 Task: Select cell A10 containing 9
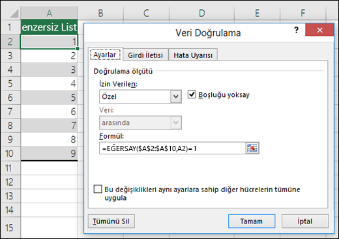(x=49, y=153)
